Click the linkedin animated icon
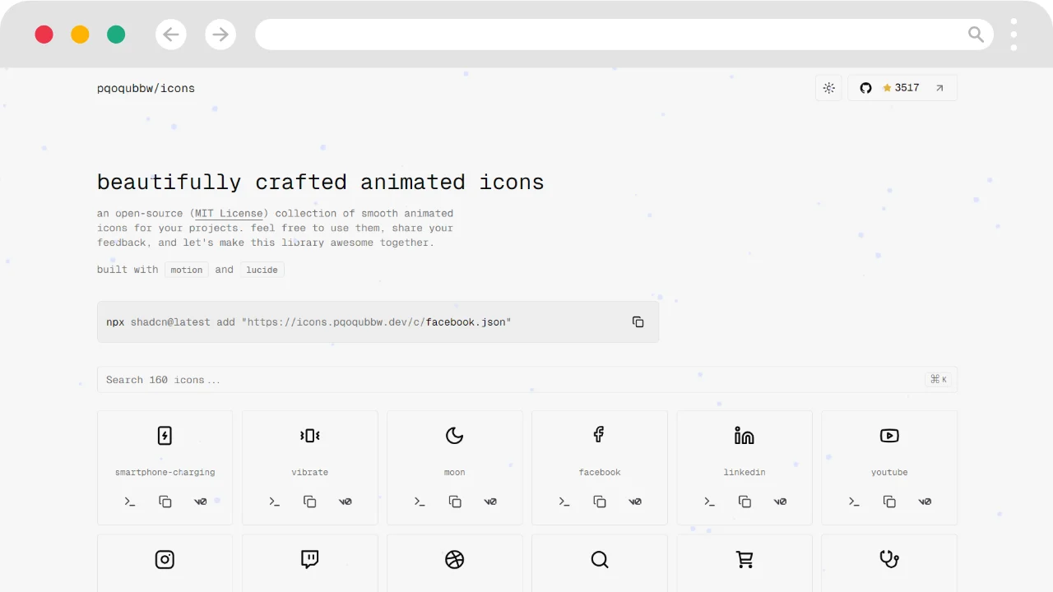Image resolution: width=1053 pixels, height=592 pixels. pyautogui.click(x=745, y=436)
